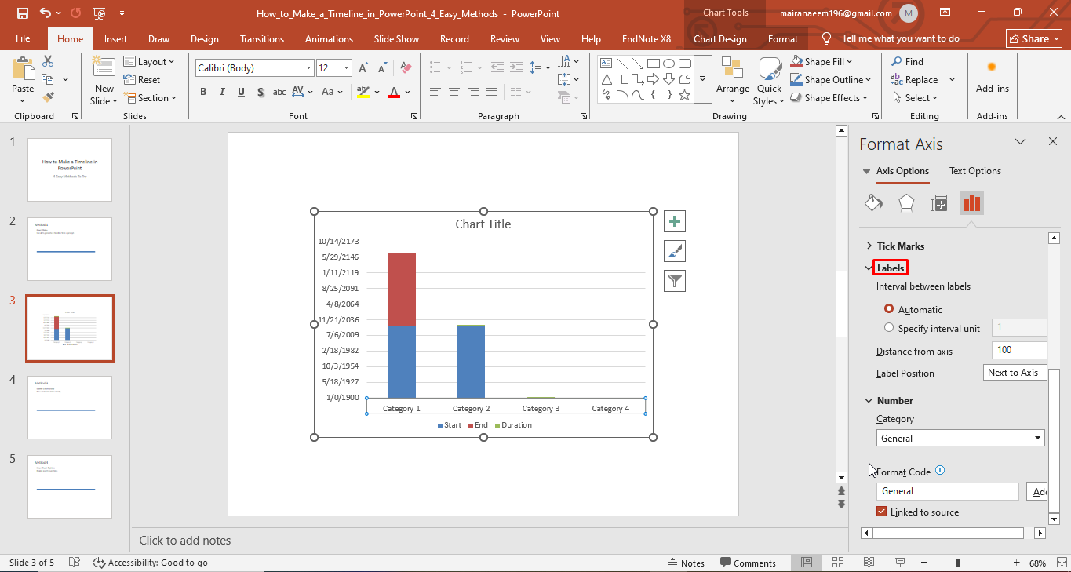Viewport: 1071px width, 572px height.
Task: Open the File menu
Action: 23,38
